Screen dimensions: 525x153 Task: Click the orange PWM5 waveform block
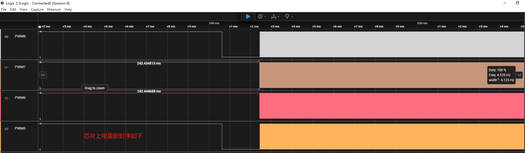(x=392, y=137)
